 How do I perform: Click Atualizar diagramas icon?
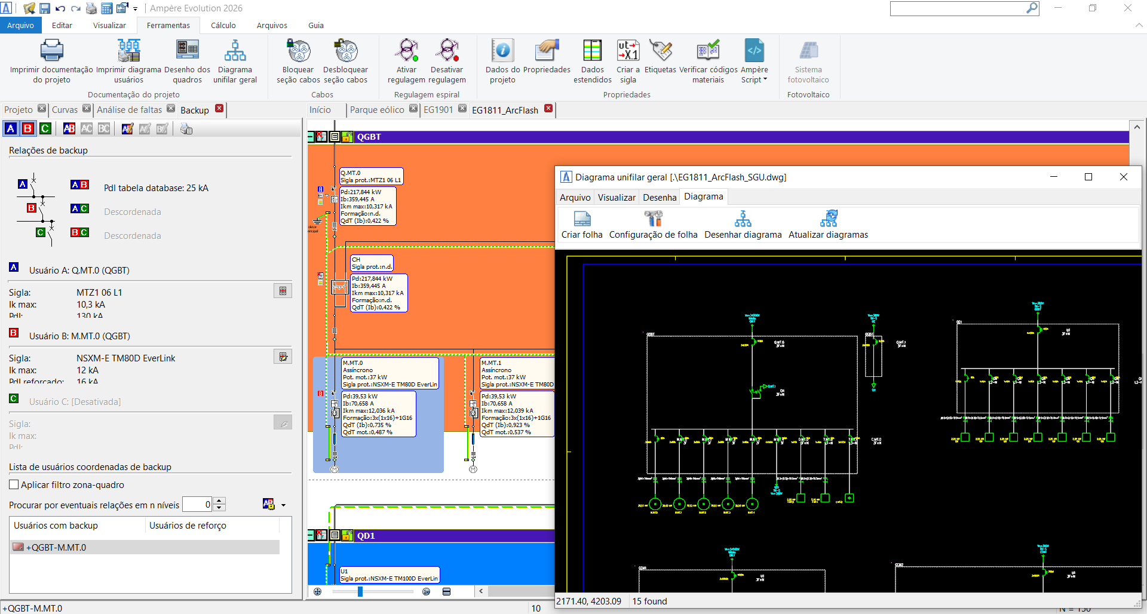point(828,219)
